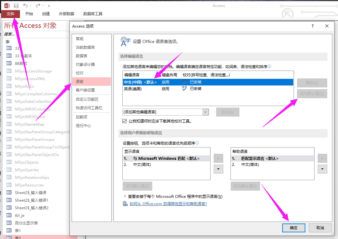
Task: Click the table icon for MSysACEs
Action: pos(9,86)
